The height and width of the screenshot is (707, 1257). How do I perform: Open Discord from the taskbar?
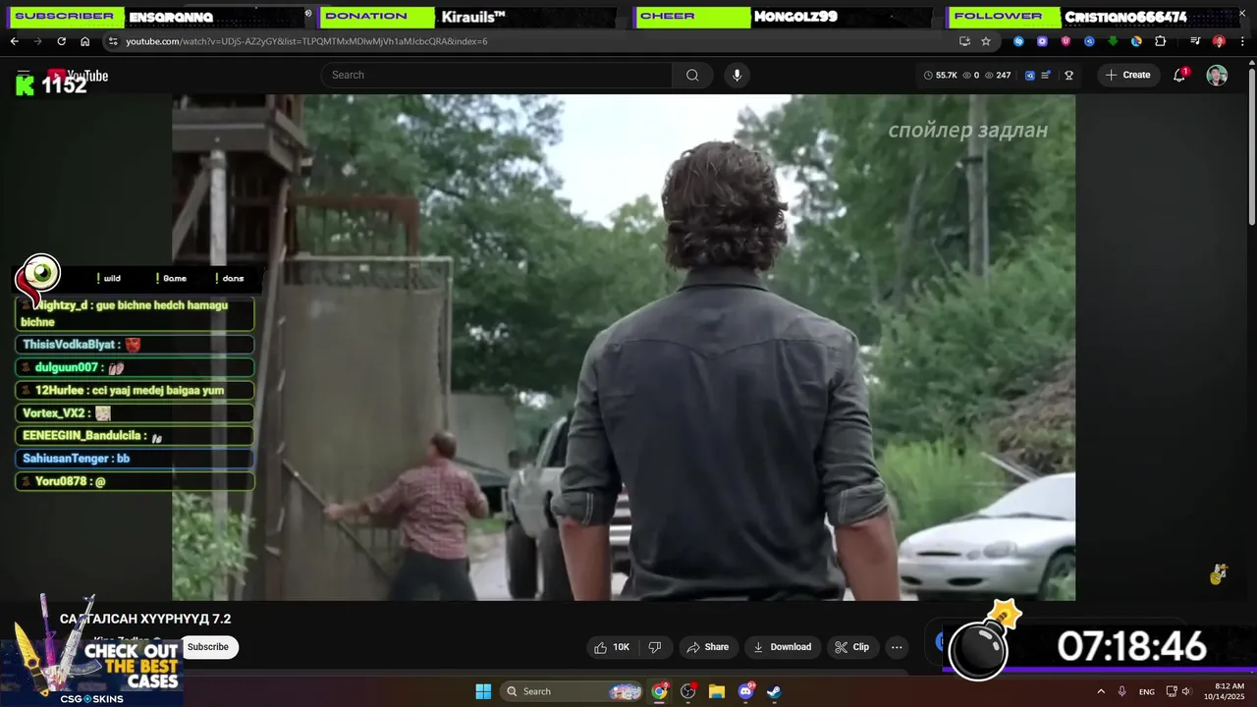746,691
